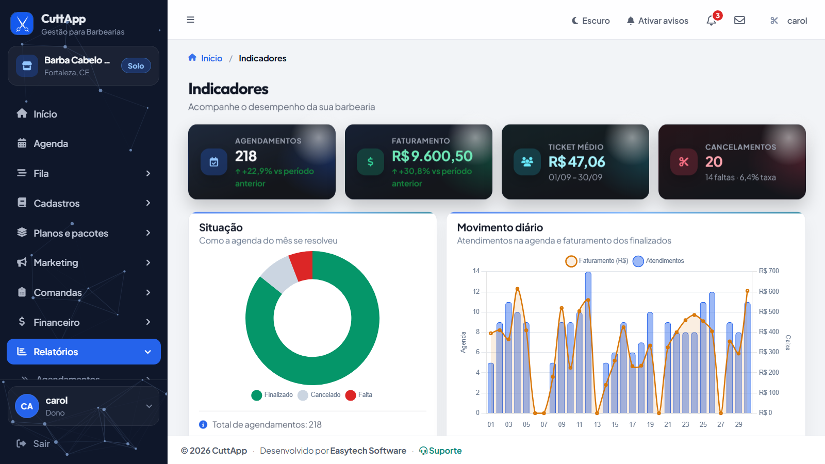Toggle the hamburger menu icon

click(x=190, y=20)
